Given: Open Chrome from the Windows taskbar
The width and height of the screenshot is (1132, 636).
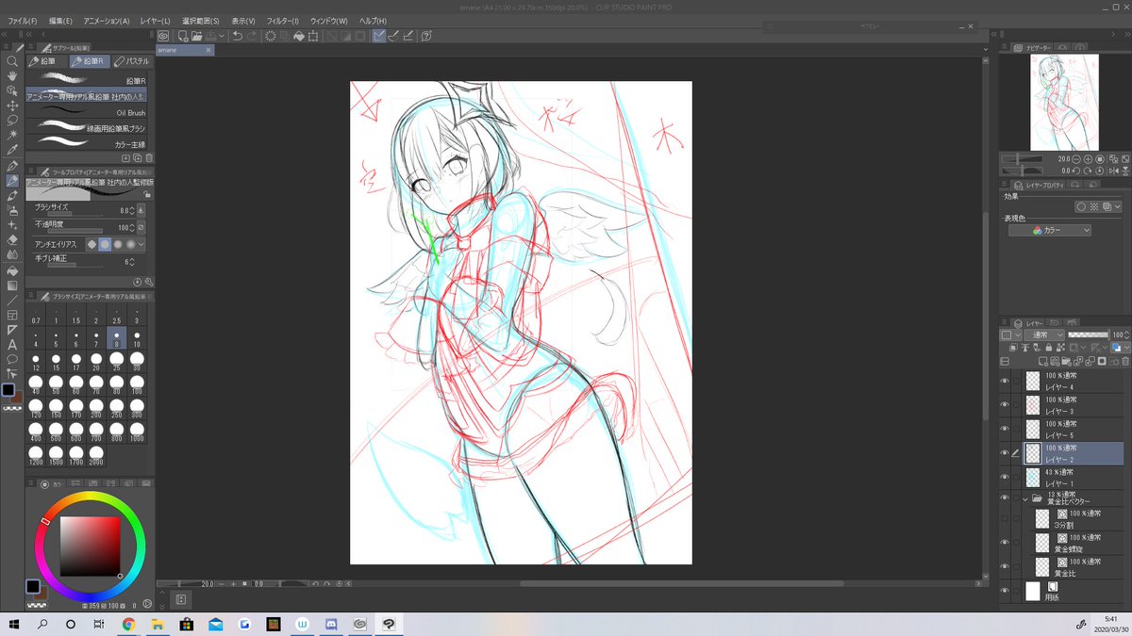Looking at the screenshot, I should click(x=128, y=624).
